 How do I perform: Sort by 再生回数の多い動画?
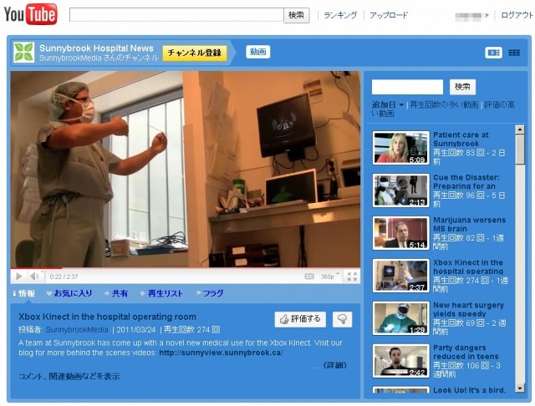tap(444, 105)
